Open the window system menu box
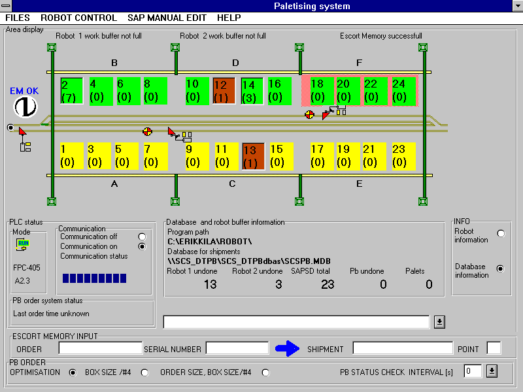The height and width of the screenshot is (392, 523). pyautogui.click(x=6, y=6)
